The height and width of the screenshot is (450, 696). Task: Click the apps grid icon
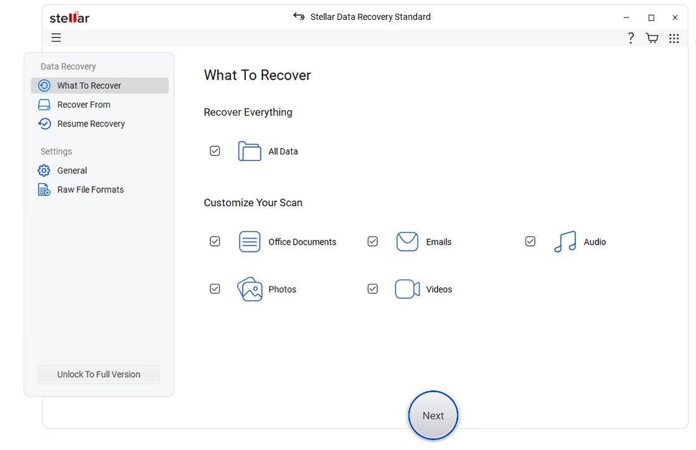click(x=674, y=38)
